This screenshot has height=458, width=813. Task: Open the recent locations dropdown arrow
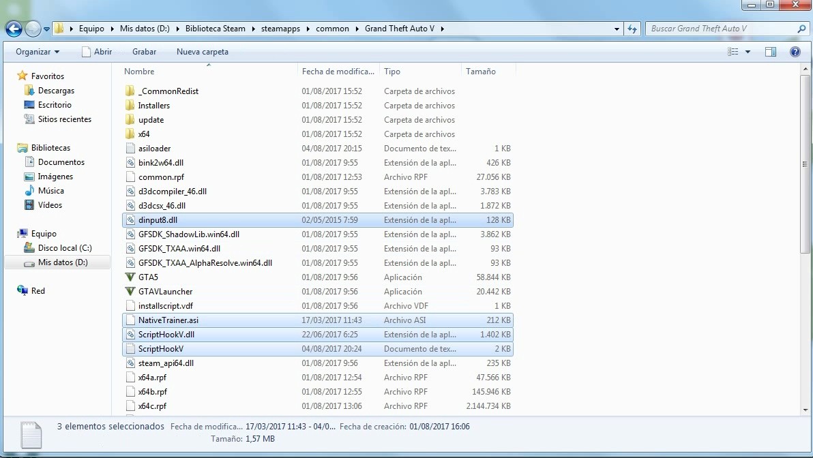[46, 29]
